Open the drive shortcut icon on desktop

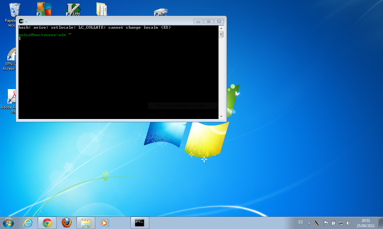tap(161, 12)
